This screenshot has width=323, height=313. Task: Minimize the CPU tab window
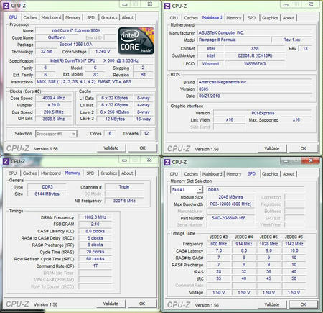pyautogui.click(x=125, y=4)
